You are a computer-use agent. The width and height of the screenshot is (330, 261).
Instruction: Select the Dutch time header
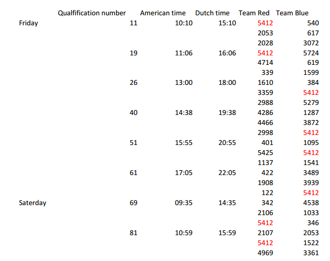pos(212,13)
